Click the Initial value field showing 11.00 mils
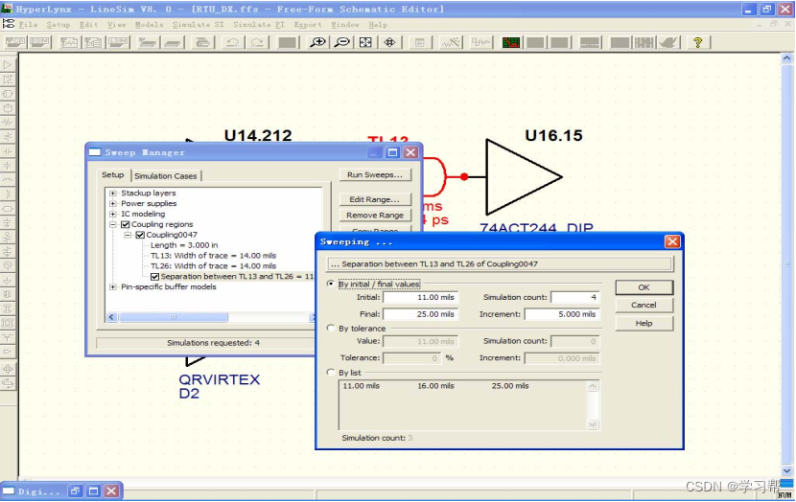This screenshot has height=502, width=796. (x=420, y=298)
